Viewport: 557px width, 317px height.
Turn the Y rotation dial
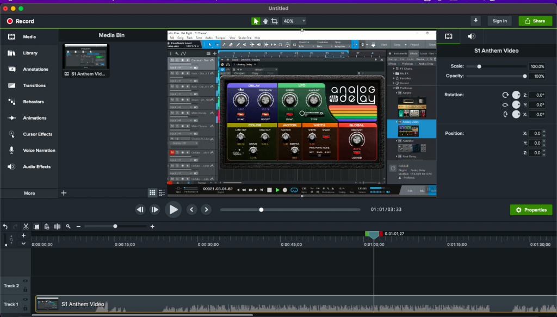pyautogui.click(x=516, y=105)
